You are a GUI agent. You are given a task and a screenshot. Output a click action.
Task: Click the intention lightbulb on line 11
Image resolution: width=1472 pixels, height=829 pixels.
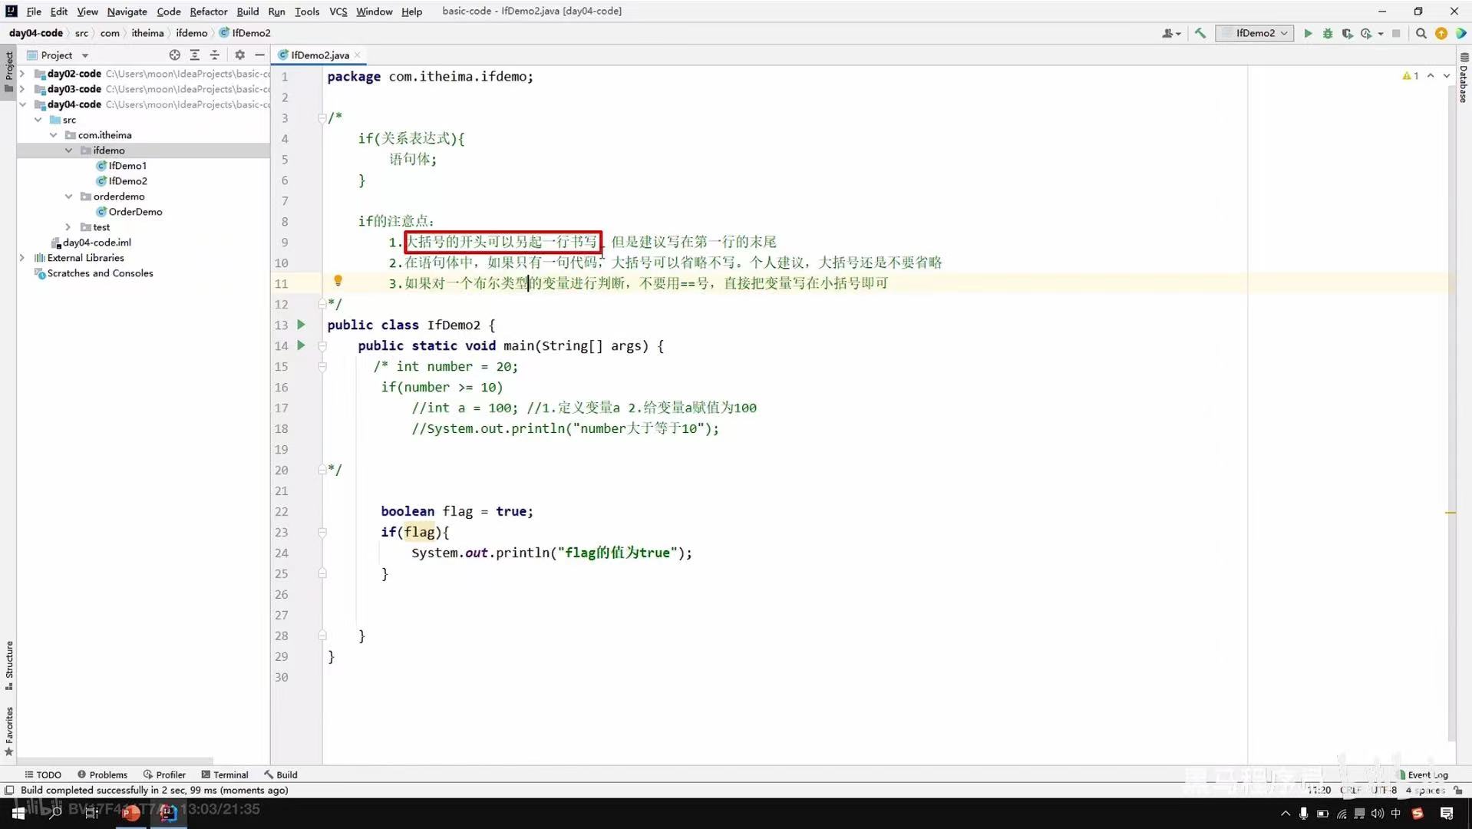click(x=338, y=281)
